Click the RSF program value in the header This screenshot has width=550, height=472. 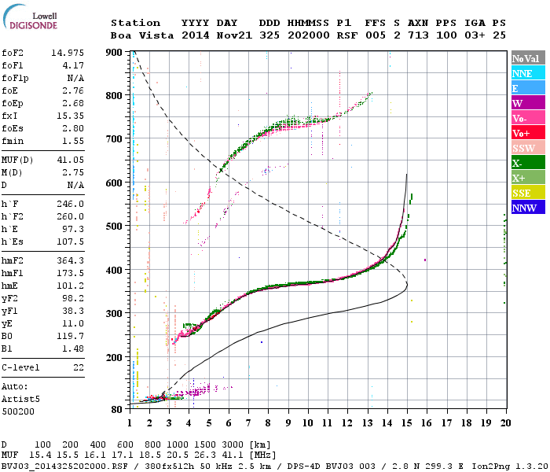pyautogui.click(x=347, y=35)
